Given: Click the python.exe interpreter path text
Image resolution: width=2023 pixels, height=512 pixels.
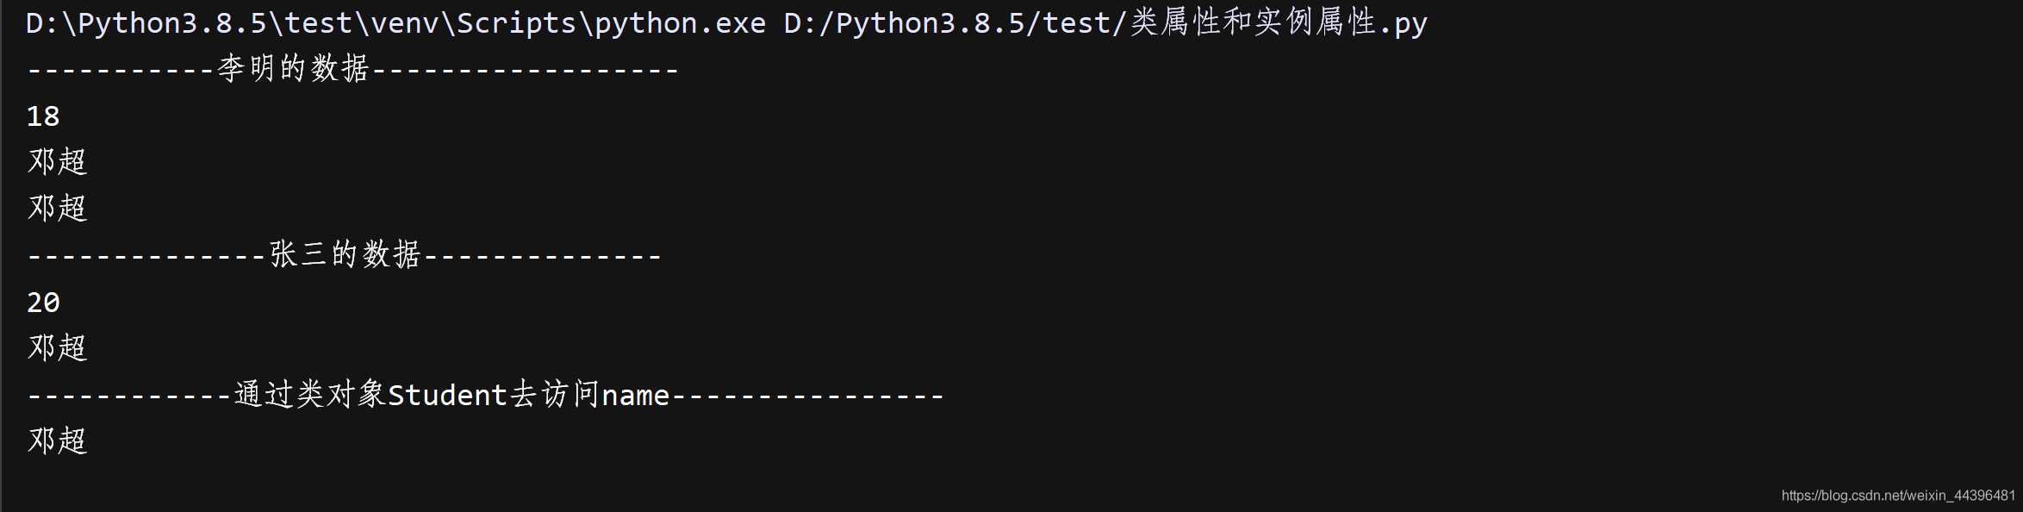Looking at the screenshot, I should (395, 23).
